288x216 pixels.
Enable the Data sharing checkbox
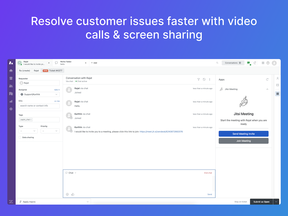point(20,138)
